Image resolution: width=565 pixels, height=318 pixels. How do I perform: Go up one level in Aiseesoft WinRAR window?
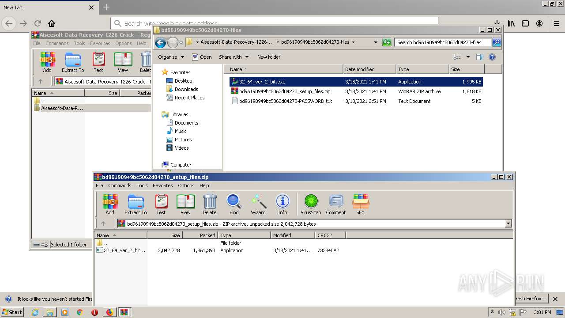tap(41, 82)
